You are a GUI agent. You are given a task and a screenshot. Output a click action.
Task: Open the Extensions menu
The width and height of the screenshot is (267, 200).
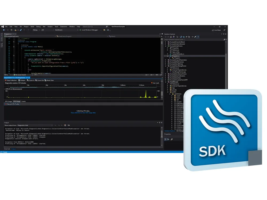click(64, 26)
